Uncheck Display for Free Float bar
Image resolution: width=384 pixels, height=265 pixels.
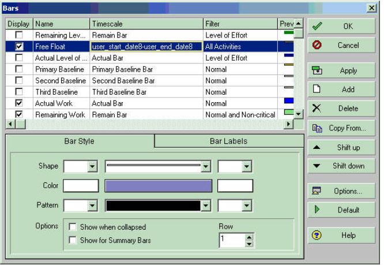click(x=20, y=46)
